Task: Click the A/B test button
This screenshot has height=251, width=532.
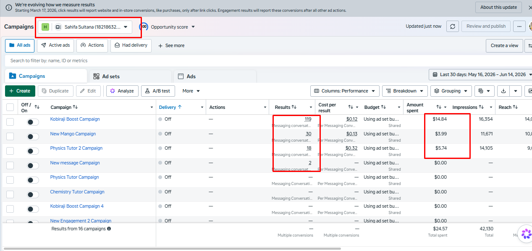Action: coord(158,91)
